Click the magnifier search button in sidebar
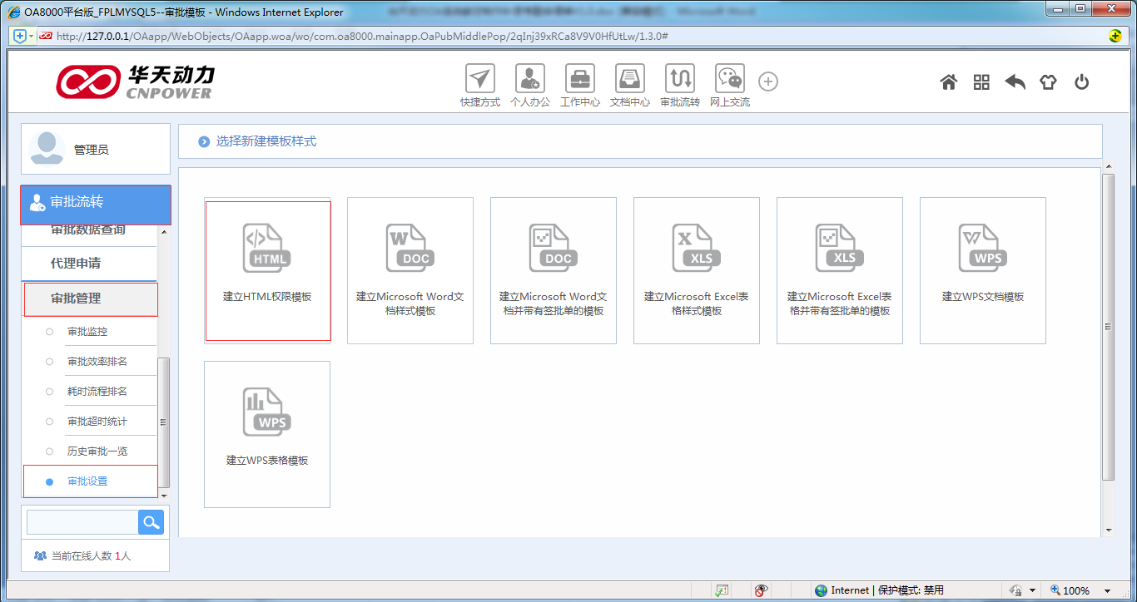1137x602 pixels. (x=151, y=522)
